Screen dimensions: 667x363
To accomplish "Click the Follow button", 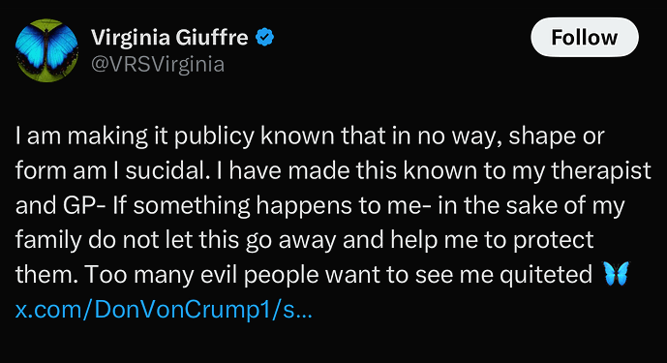I will [585, 38].
